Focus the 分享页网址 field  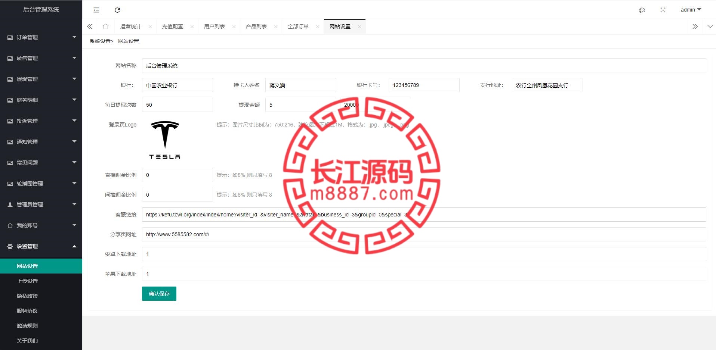pyautogui.click(x=424, y=234)
